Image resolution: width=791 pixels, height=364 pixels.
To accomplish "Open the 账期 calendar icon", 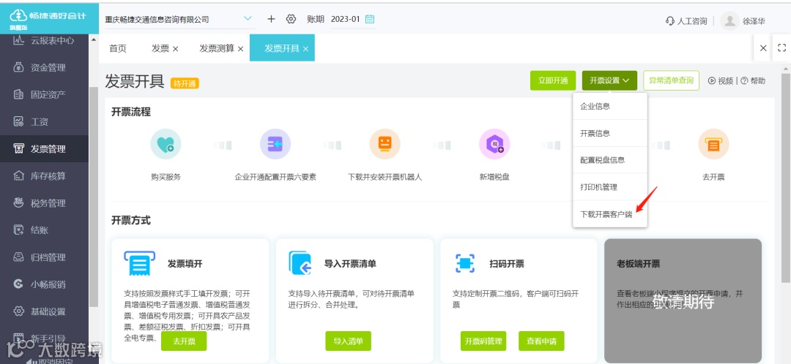I will pos(370,19).
